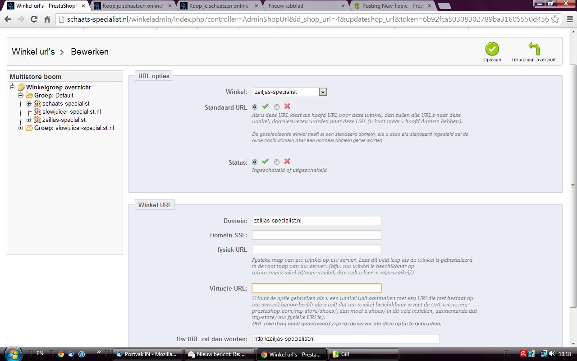577x361 pixels.
Task: Close the Winkel url's - PrestaShop tab
Action: coord(82,6)
